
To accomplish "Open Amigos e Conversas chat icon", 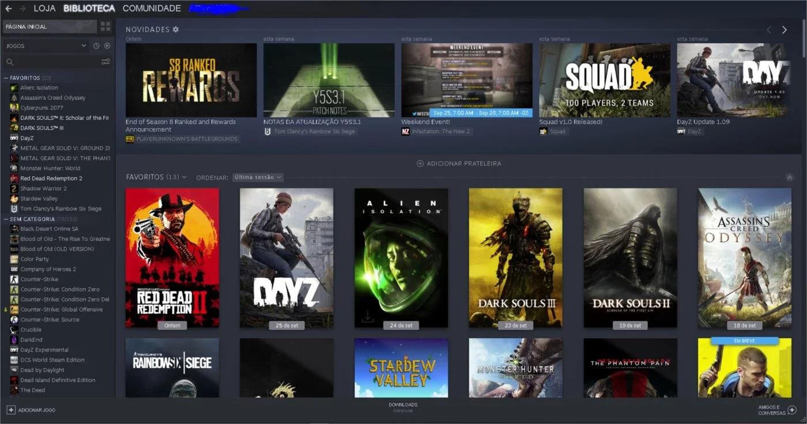I will pos(792,410).
